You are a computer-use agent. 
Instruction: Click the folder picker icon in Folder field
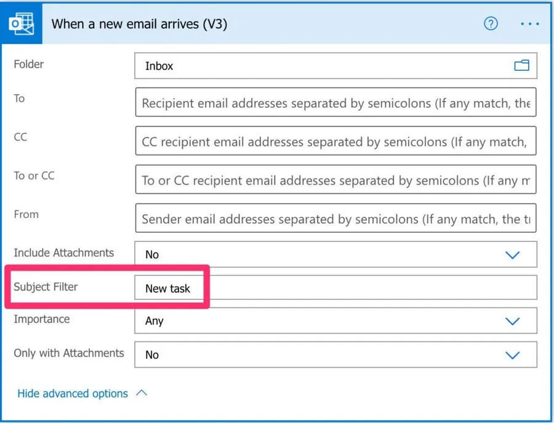pos(521,65)
